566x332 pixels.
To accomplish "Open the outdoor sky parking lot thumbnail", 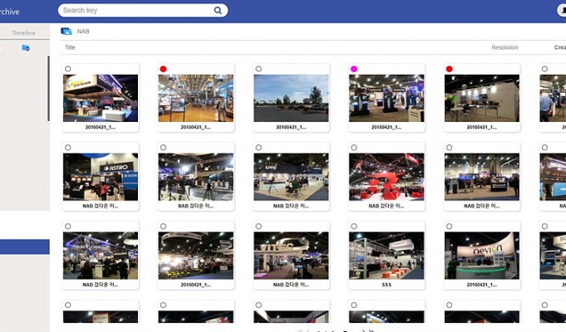I will tap(291, 98).
